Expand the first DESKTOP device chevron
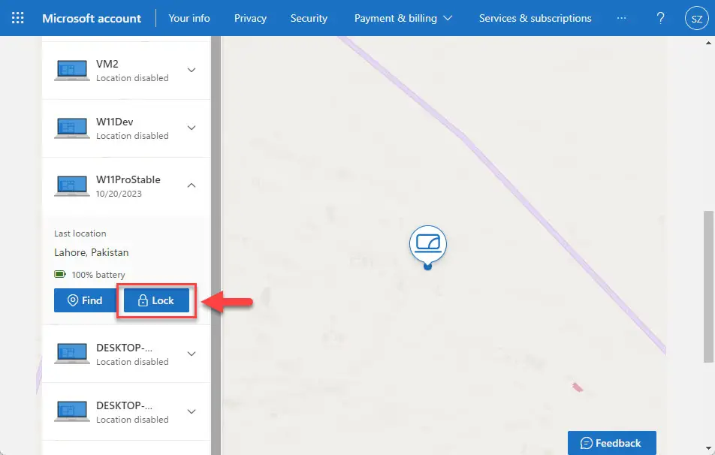Image resolution: width=715 pixels, height=455 pixels. pyautogui.click(x=192, y=354)
